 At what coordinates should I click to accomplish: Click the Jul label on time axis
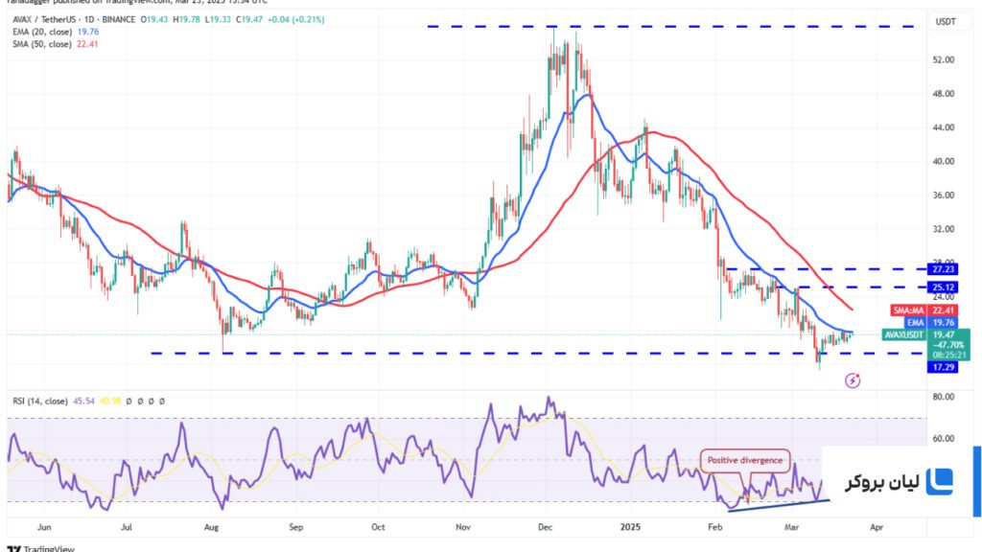(x=127, y=528)
